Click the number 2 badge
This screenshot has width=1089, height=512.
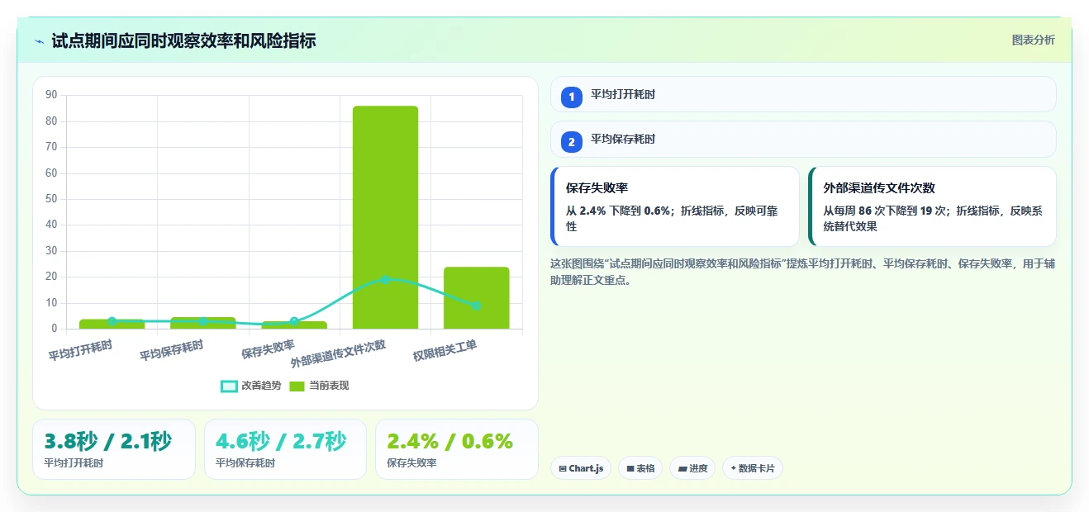[x=571, y=142]
